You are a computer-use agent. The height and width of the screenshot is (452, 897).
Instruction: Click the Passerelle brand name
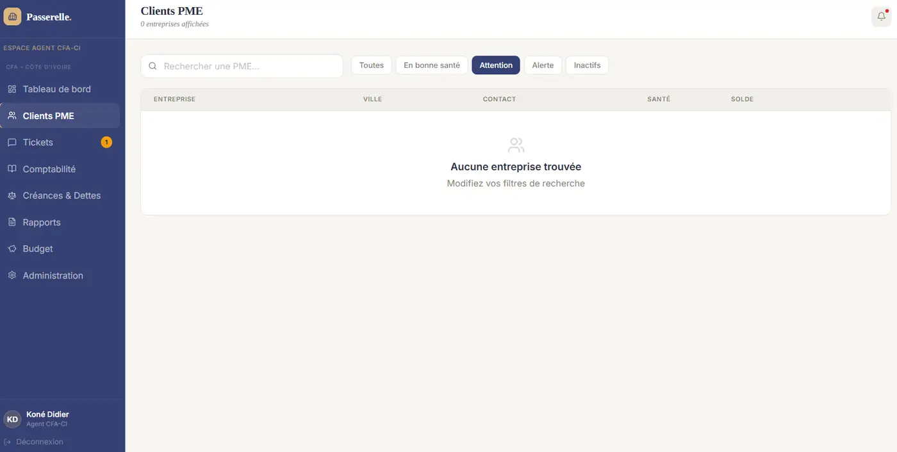point(49,17)
